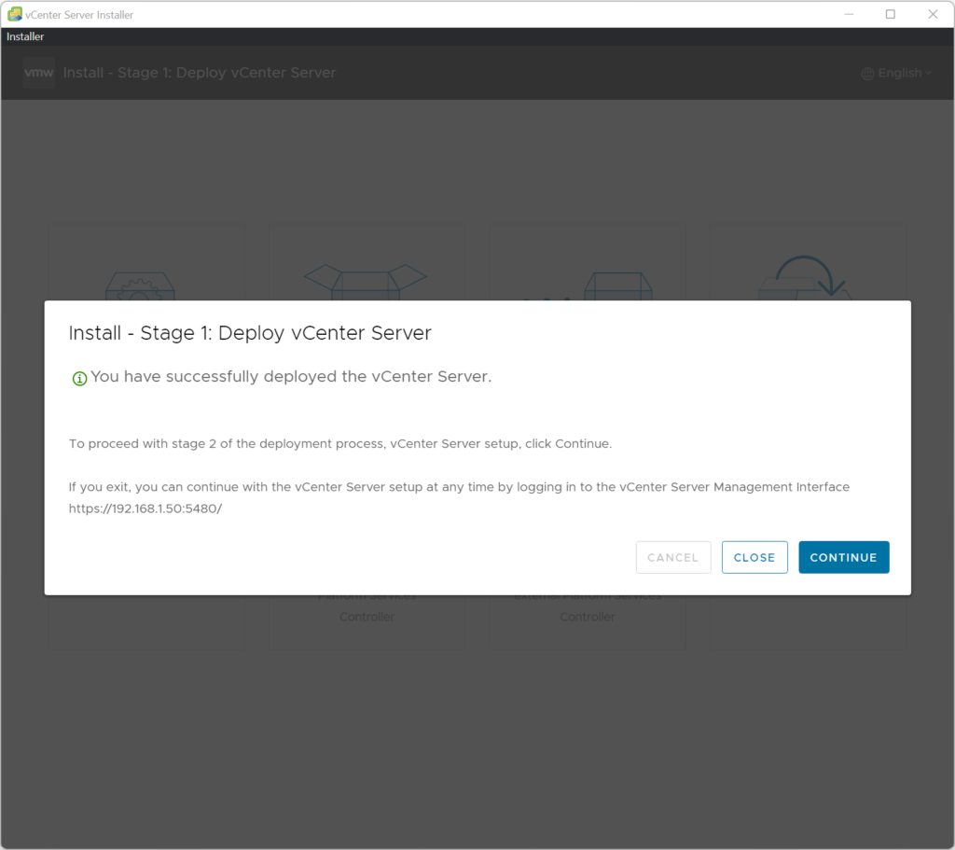
Task: Click the CONTINUE button
Action: click(x=843, y=557)
